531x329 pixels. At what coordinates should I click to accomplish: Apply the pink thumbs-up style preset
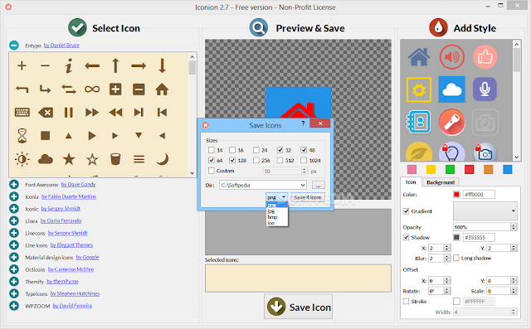(x=485, y=57)
